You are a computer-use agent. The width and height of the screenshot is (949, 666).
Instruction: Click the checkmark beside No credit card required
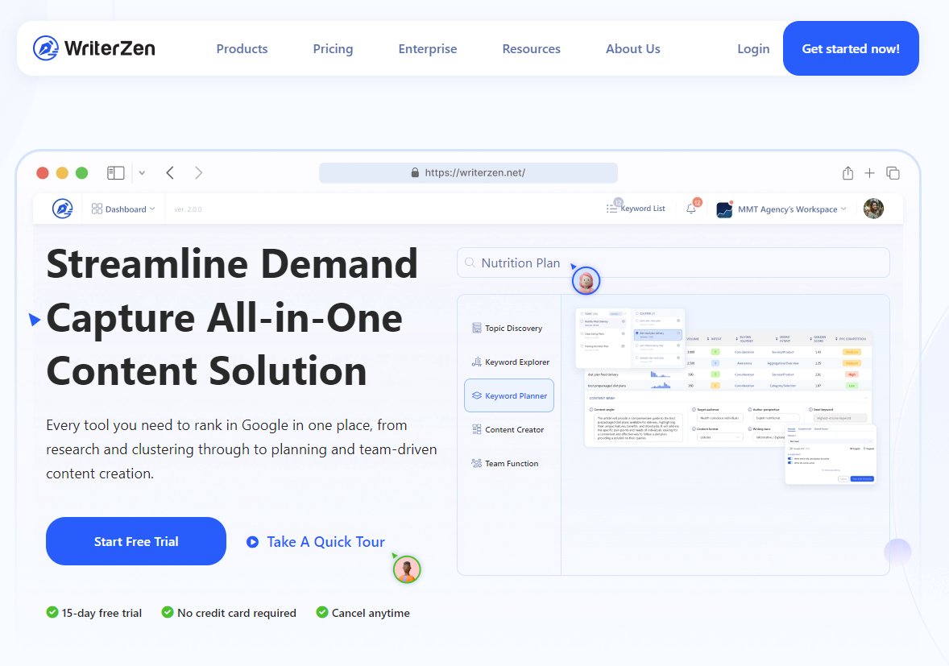coord(166,613)
